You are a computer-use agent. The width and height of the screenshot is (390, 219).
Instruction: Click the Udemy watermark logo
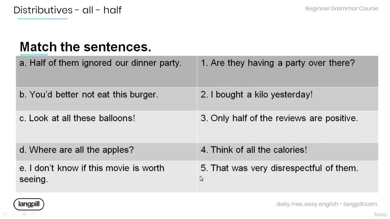(x=380, y=214)
